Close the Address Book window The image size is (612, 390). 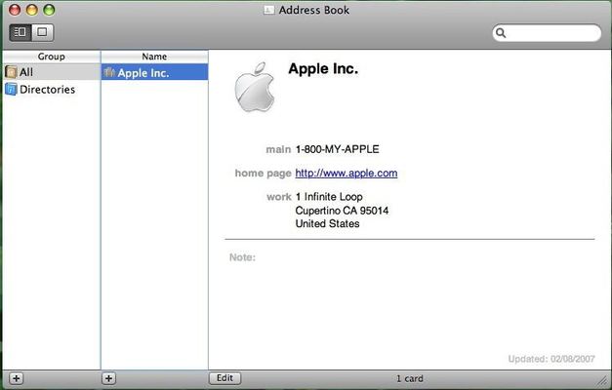click(x=15, y=10)
